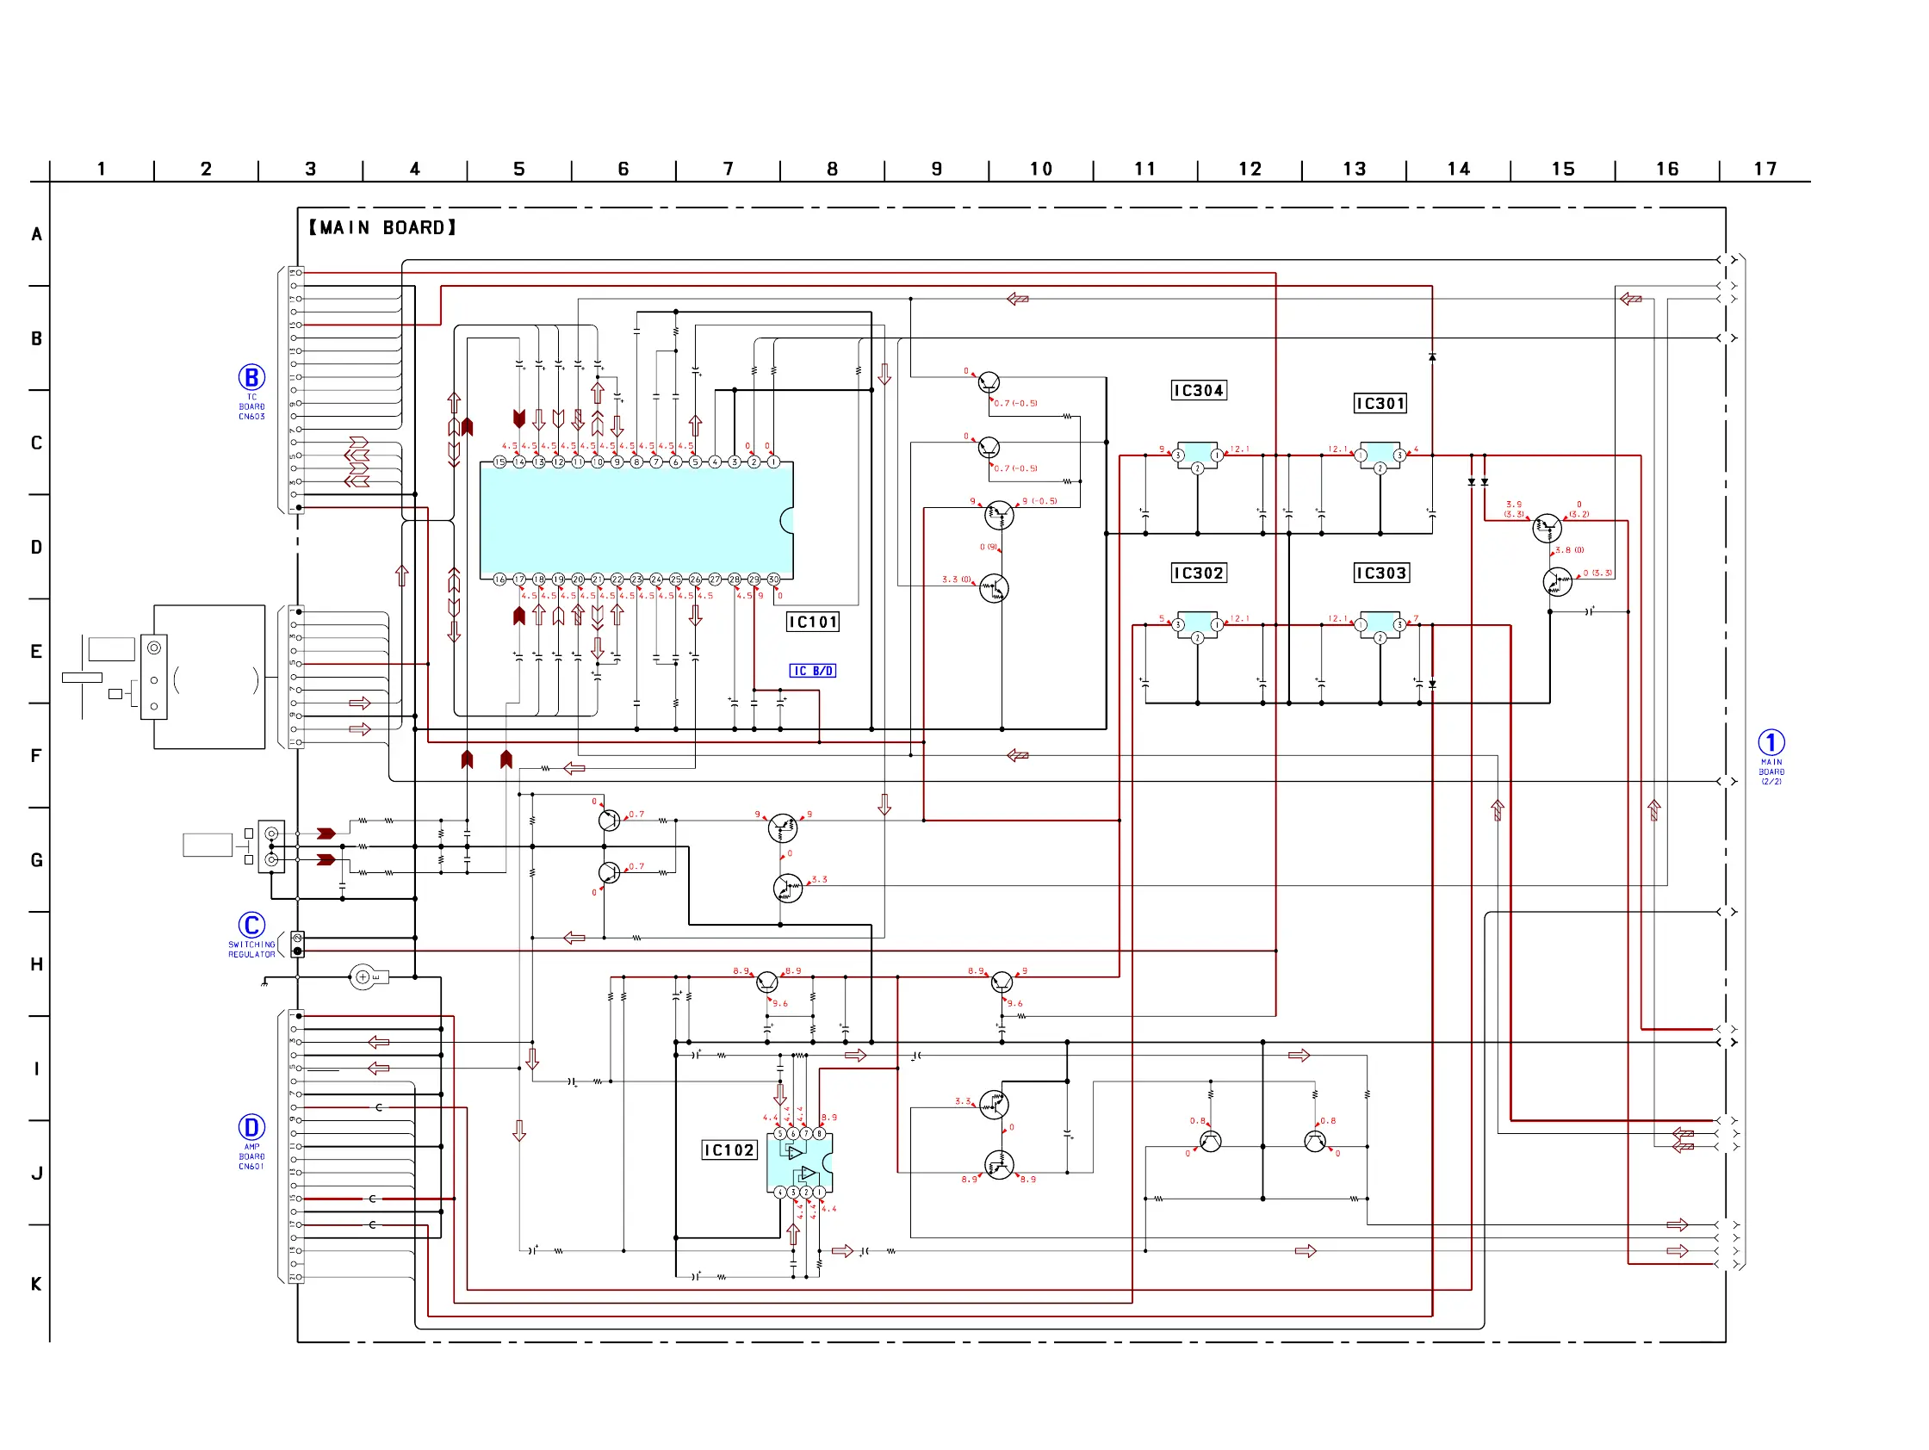
Task: Click the IC102 reference label
Action: pyautogui.click(x=729, y=1150)
